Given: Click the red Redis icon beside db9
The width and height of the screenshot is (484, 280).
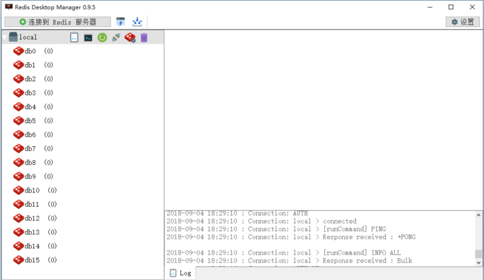Looking at the screenshot, I should [x=19, y=176].
